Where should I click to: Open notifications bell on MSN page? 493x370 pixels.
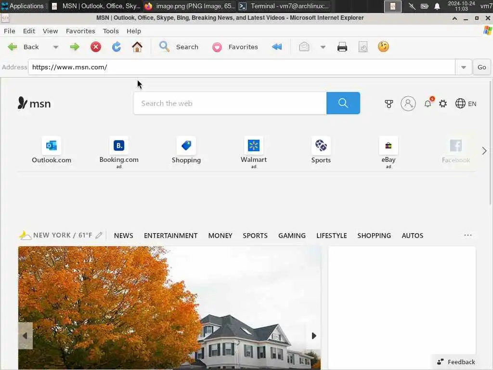click(x=428, y=104)
